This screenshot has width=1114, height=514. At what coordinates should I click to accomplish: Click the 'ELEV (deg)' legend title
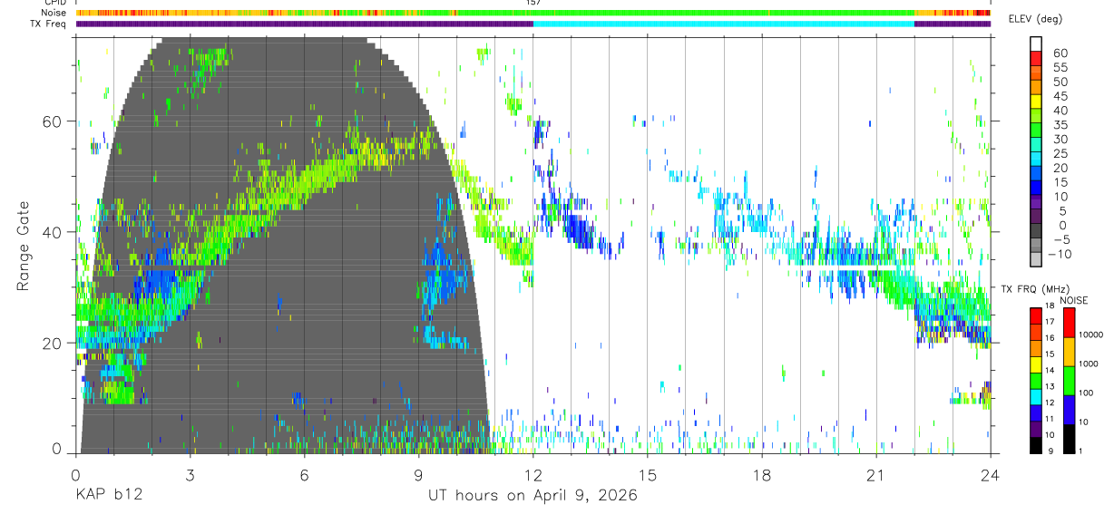tap(1035, 19)
